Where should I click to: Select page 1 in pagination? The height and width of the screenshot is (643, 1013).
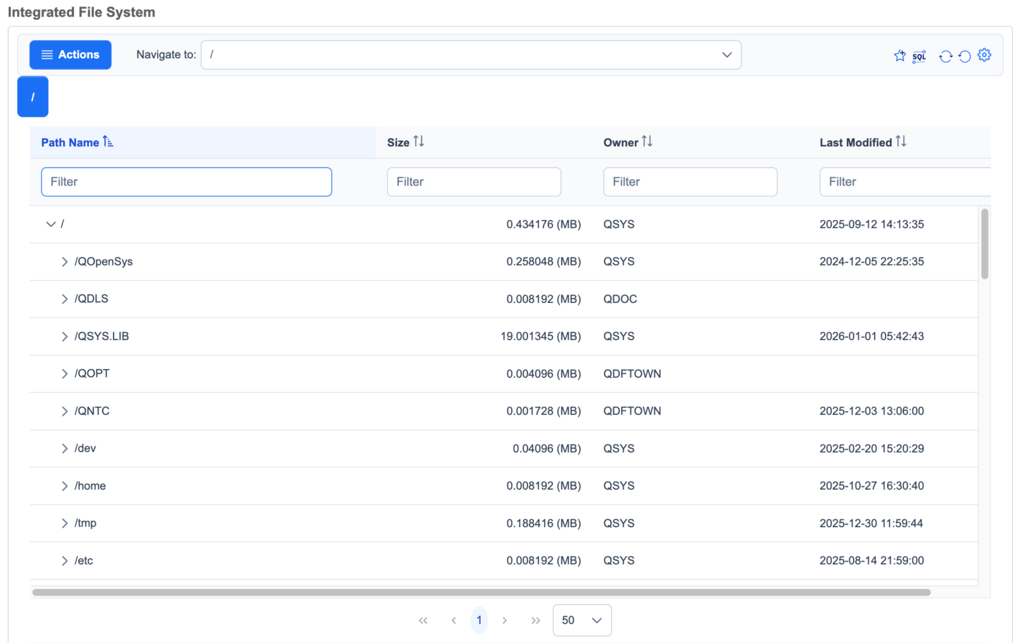click(479, 620)
